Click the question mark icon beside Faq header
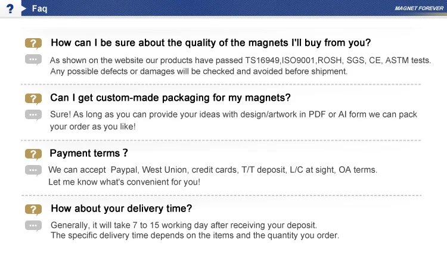The height and width of the screenshot is (258, 447). point(10,10)
